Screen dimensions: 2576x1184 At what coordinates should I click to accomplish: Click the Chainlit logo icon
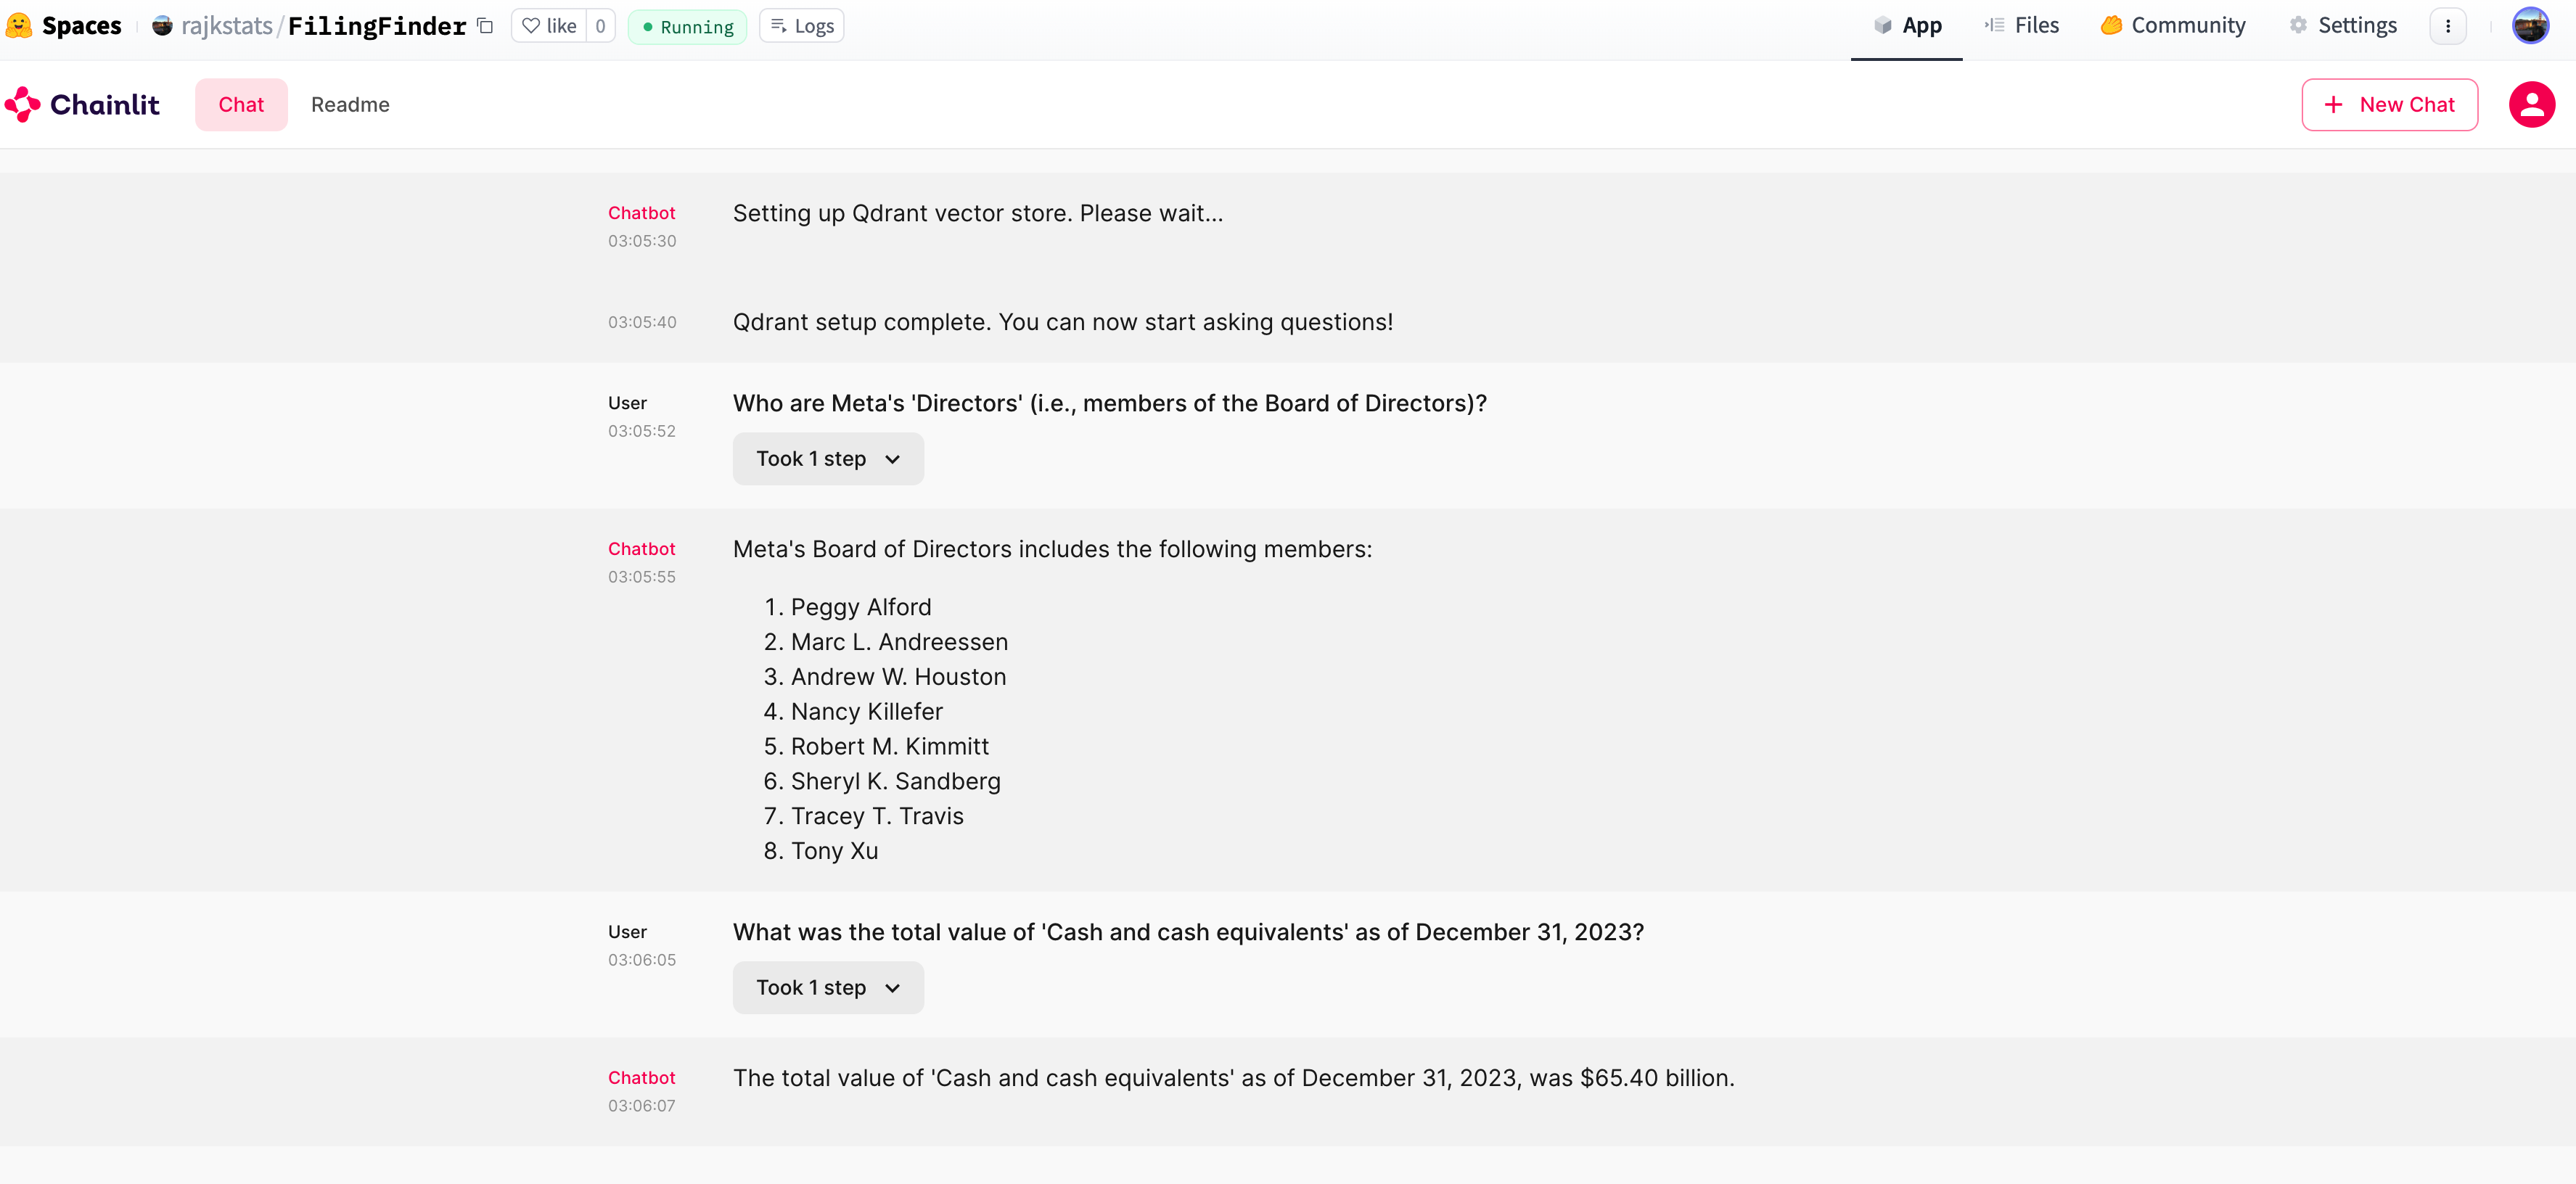pos(22,104)
